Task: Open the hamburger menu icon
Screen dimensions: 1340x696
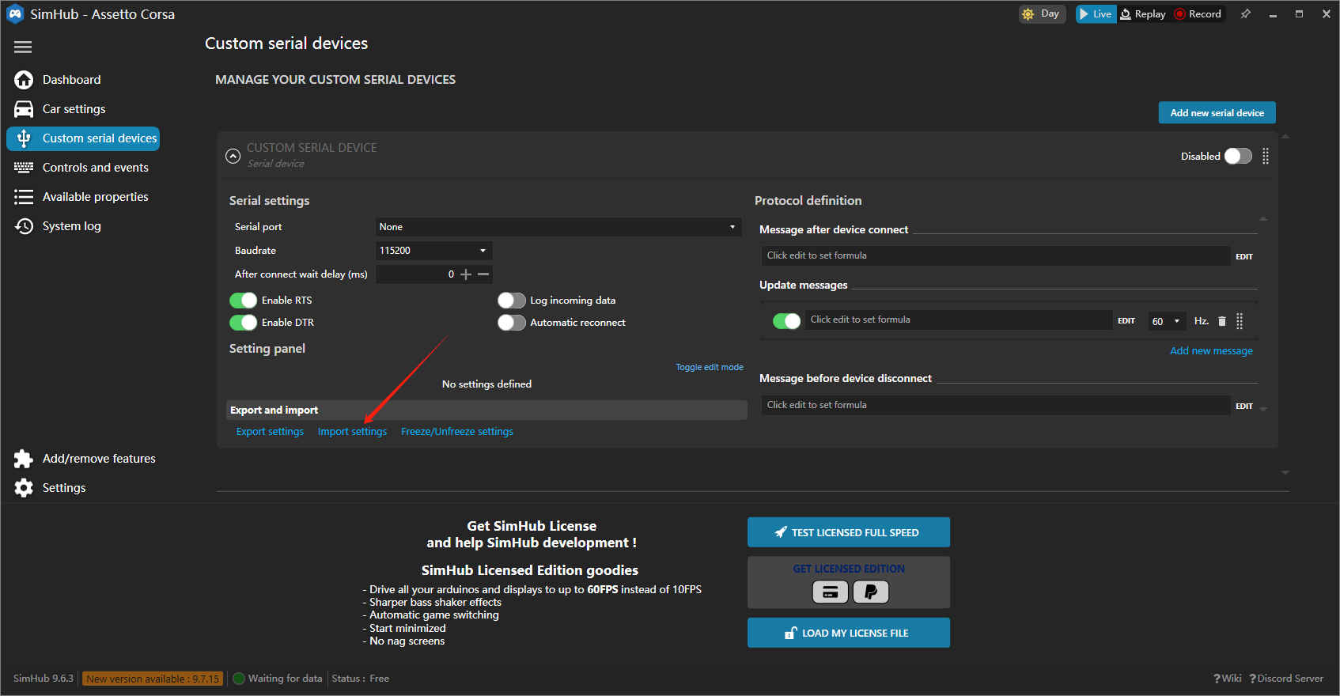Action: tap(23, 47)
